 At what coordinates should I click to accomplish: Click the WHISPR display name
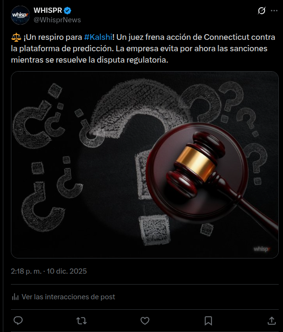48,10
